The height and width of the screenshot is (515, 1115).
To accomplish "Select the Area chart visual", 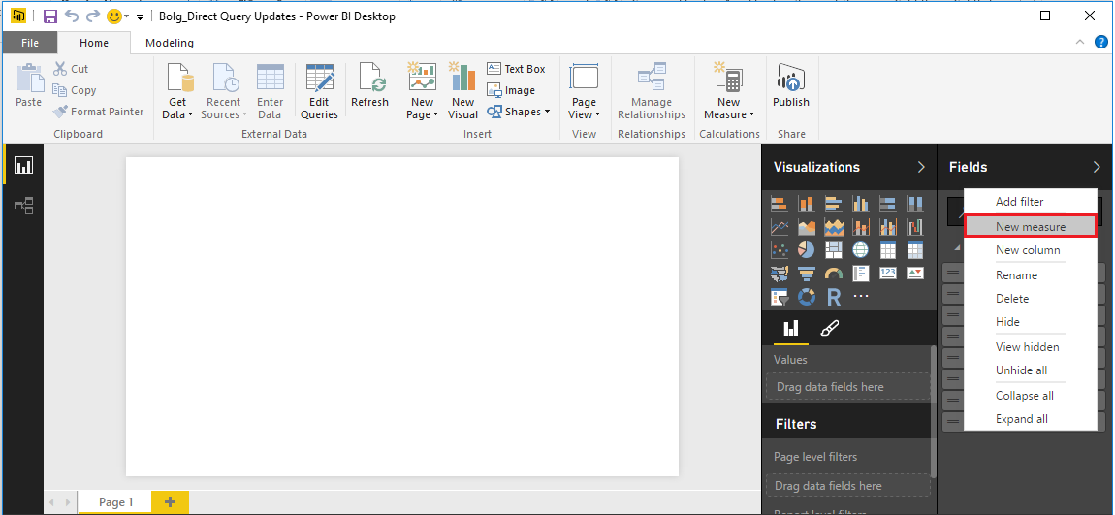I will click(807, 227).
